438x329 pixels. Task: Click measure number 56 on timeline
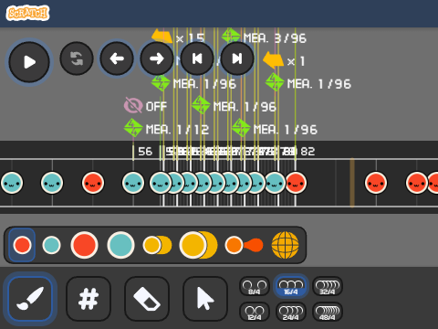(145, 152)
